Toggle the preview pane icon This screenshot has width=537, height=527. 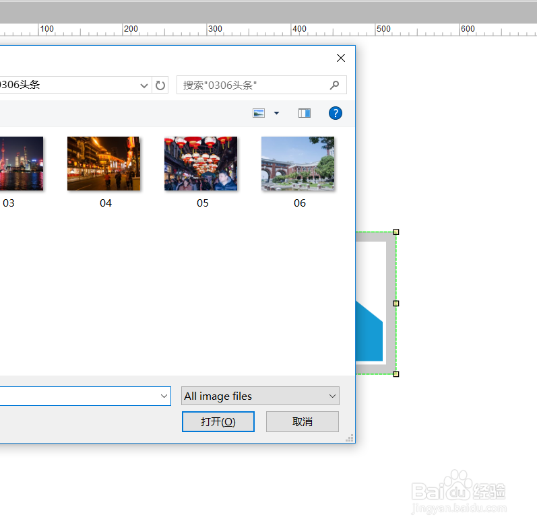(x=305, y=113)
